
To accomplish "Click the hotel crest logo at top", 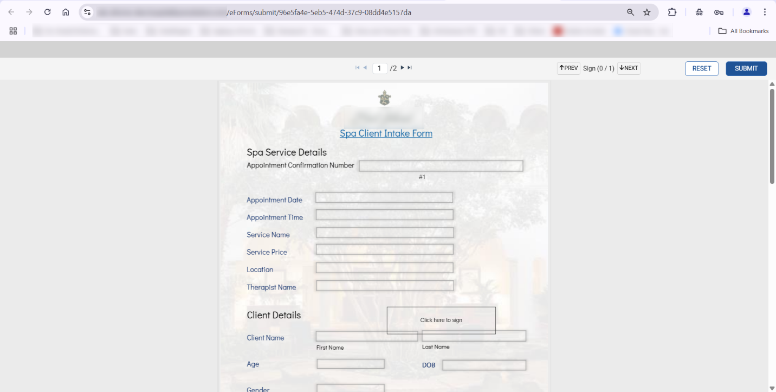I will pos(385,98).
